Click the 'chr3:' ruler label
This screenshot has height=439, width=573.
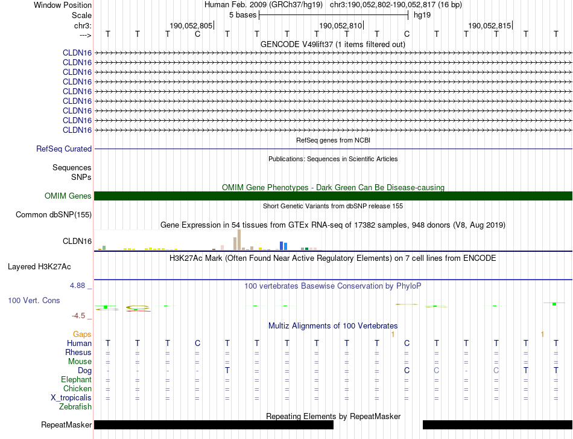[x=83, y=25]
